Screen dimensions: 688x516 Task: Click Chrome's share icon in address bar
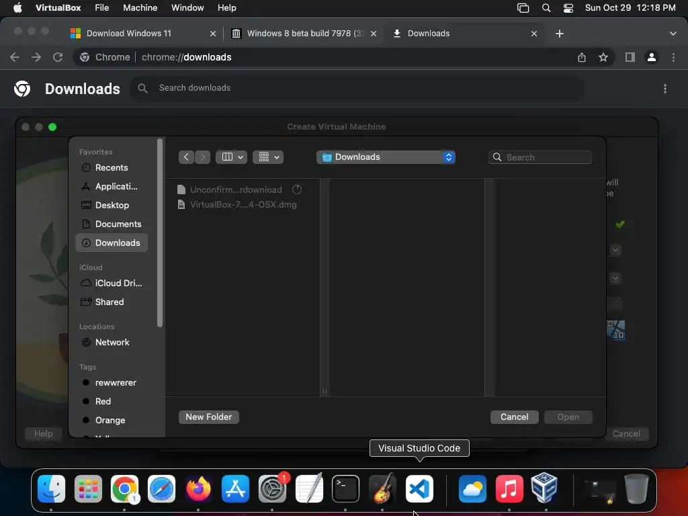(x=582, y=57)
